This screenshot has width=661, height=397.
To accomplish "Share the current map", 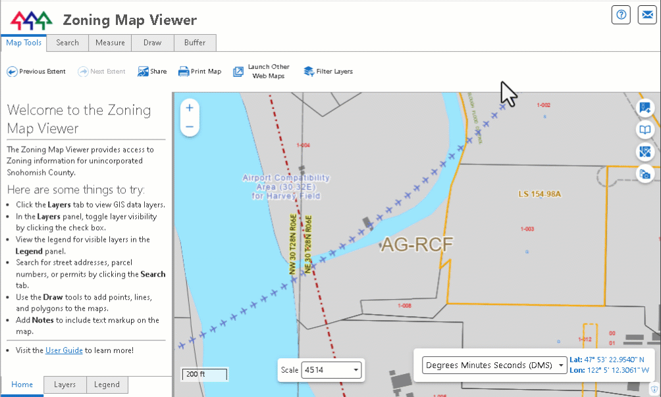I will (152, 72).
